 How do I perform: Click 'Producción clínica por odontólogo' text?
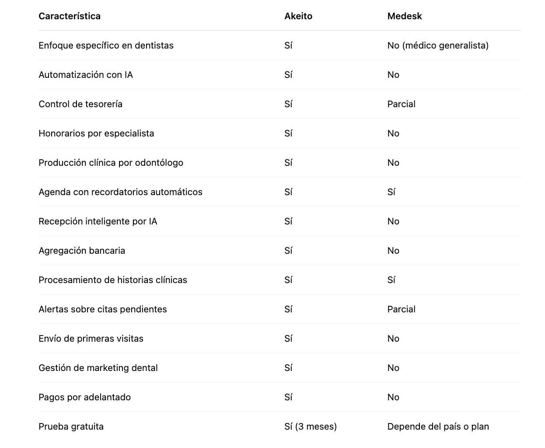click(x=111, y=163)
